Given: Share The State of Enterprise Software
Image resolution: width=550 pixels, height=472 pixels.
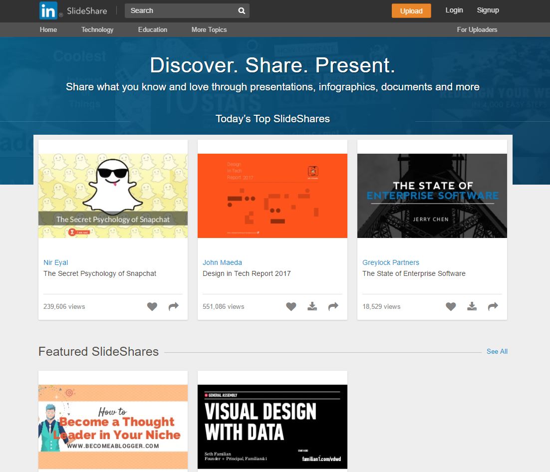Looking at the screenshot, I should click(493, 306).
